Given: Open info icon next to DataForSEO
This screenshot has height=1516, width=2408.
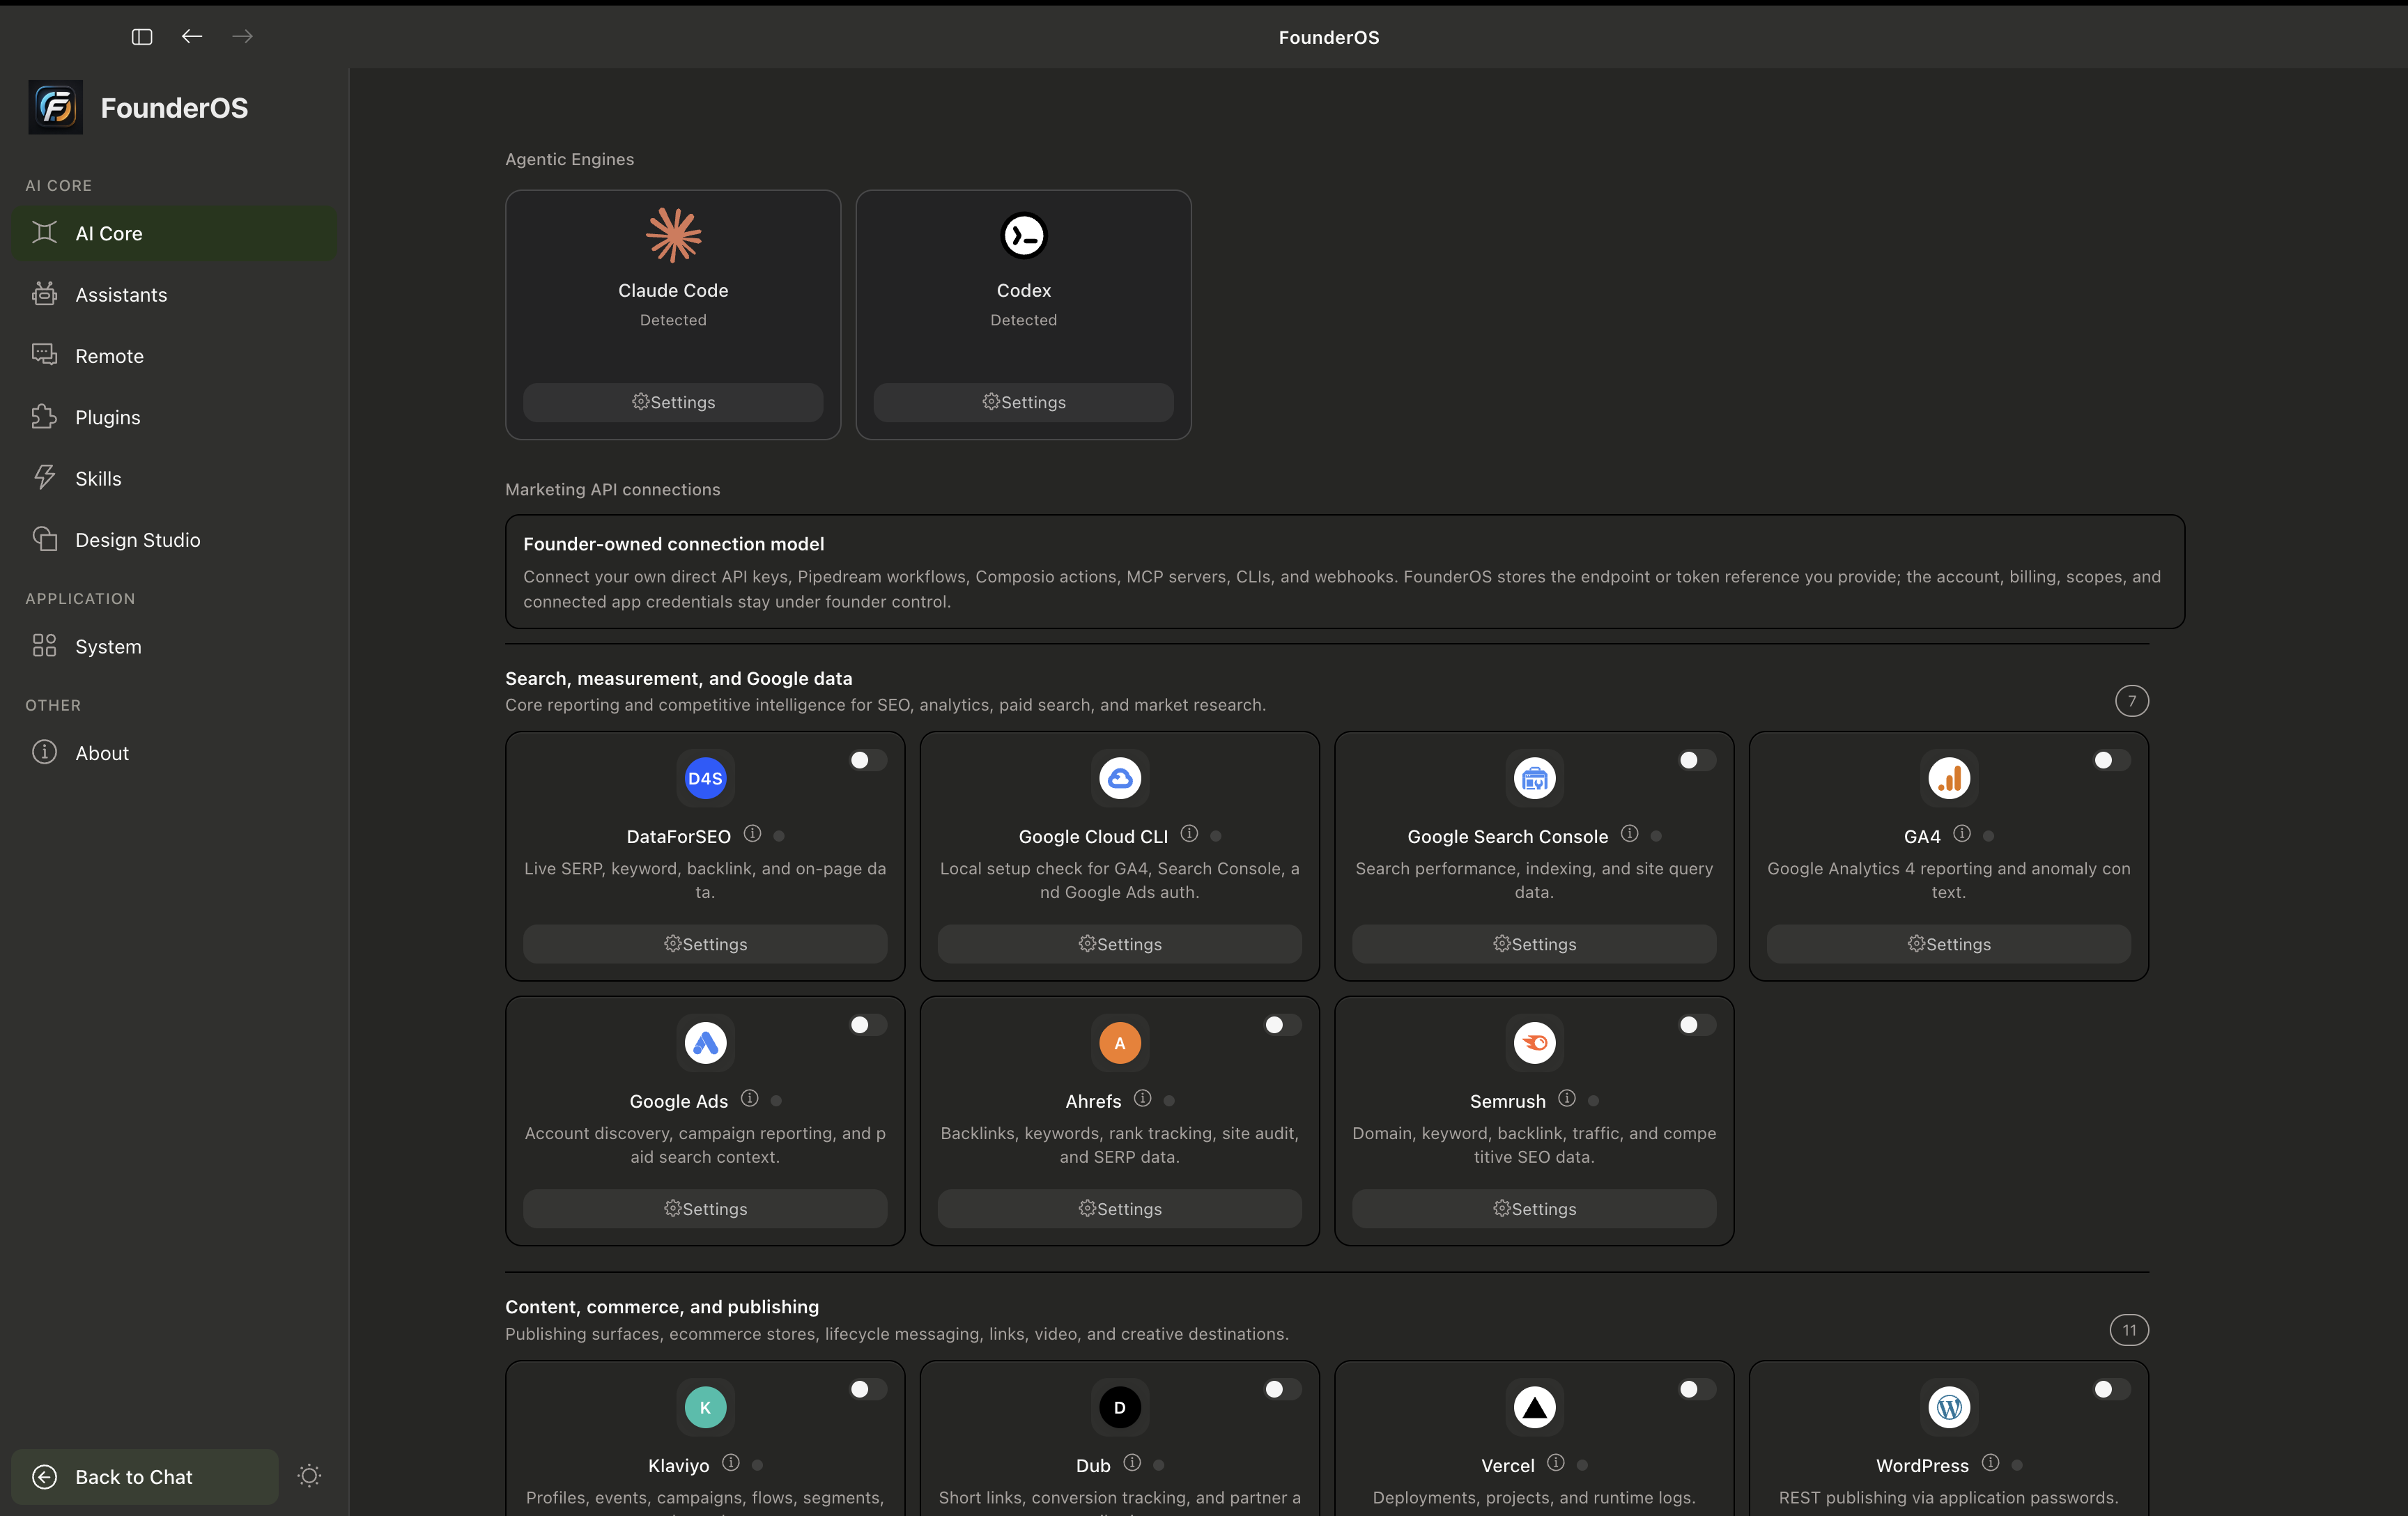Looking at the screenshot, I should 752,834.
